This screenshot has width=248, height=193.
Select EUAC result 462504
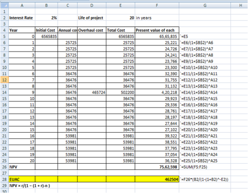(x=157, y=179)
